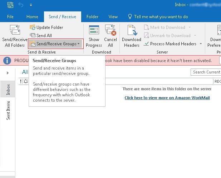Viewport: 221px width, 178px height.
Task: Click the Cancel All icon
Action: tap(111, 30)
